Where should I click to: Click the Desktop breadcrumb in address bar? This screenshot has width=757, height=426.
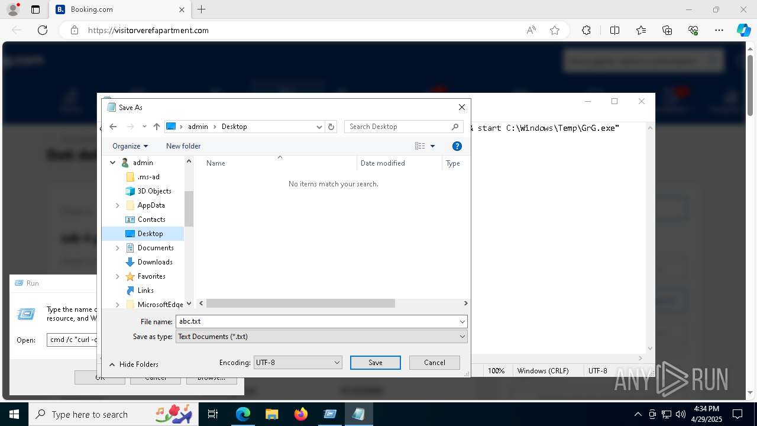pos(234,127)
